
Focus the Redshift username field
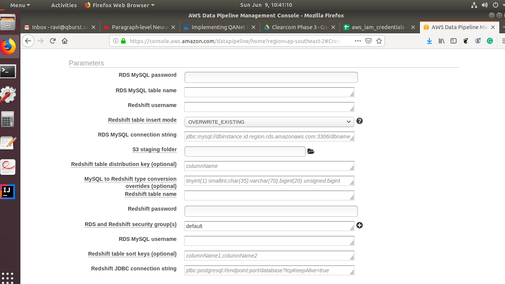click(269, 107)
